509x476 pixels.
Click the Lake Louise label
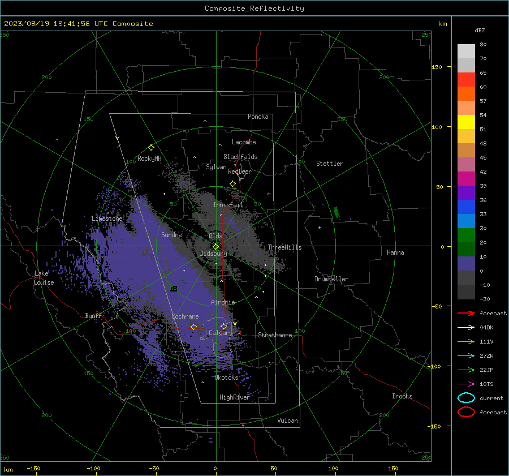point(44,278)
